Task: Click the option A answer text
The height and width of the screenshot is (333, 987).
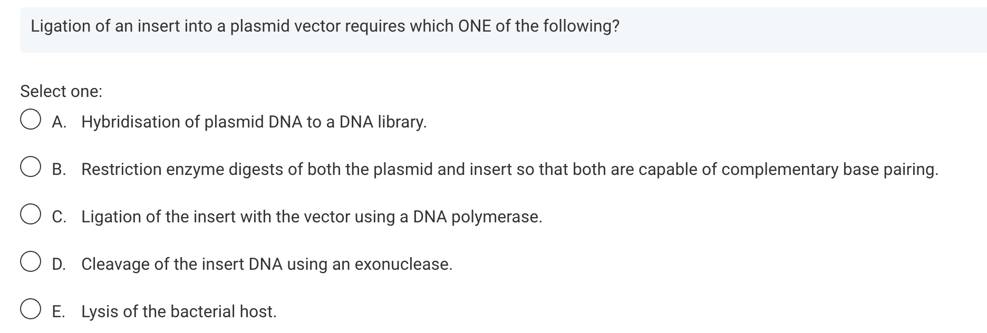Action: point(253,122)
